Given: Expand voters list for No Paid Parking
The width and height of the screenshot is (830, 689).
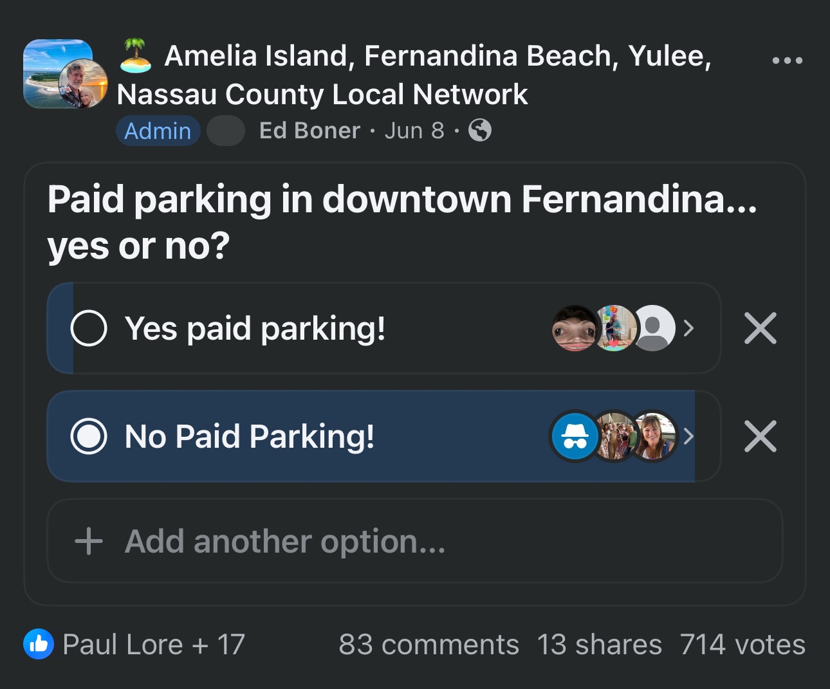Looking at the screenshot, I should (x=688, y=437).
